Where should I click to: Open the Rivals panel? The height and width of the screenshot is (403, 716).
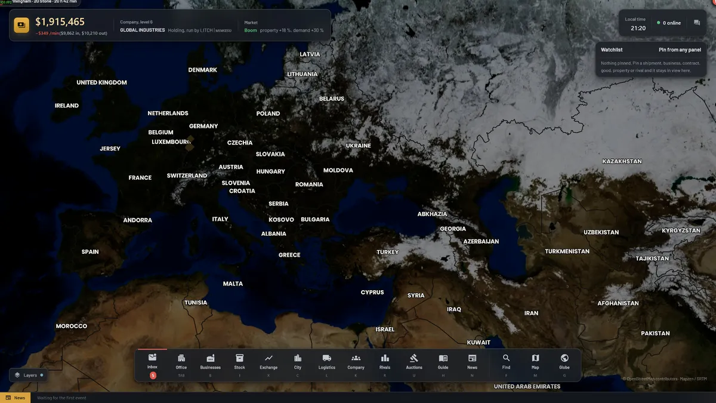tap(385, 365)
